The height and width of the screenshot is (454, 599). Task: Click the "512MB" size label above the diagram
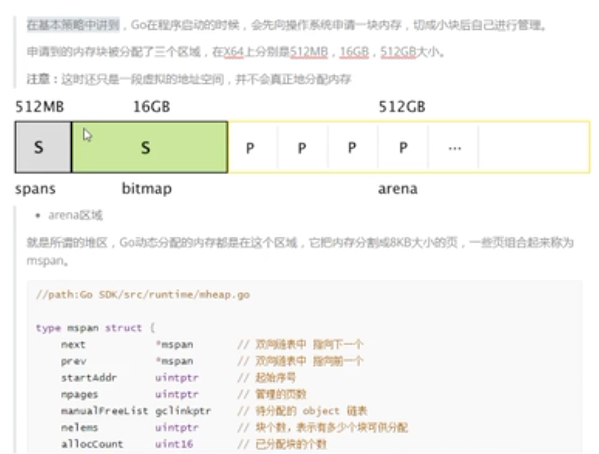tap(40, 107)
